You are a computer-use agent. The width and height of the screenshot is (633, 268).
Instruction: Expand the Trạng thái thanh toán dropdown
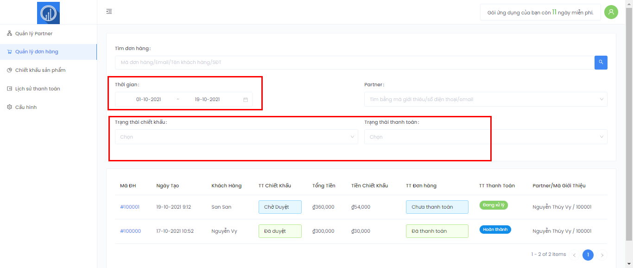(485, 137)
